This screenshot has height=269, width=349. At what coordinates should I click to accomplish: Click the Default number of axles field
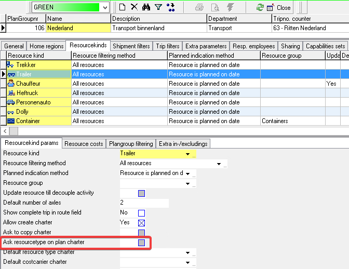[x=144, y=203]
